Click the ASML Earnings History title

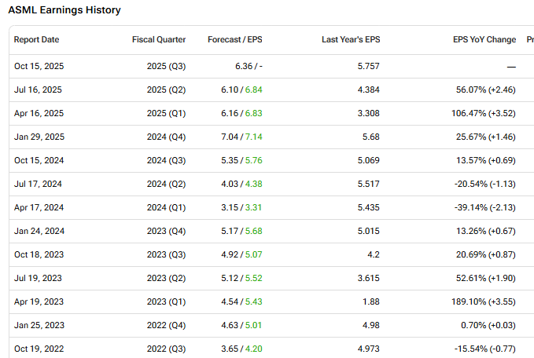tap(64, 11)
